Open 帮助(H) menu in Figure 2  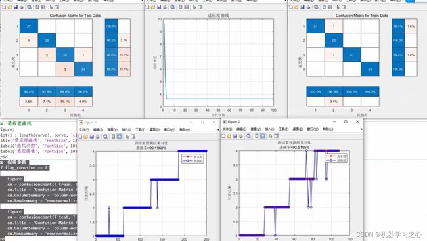[328, 129]
